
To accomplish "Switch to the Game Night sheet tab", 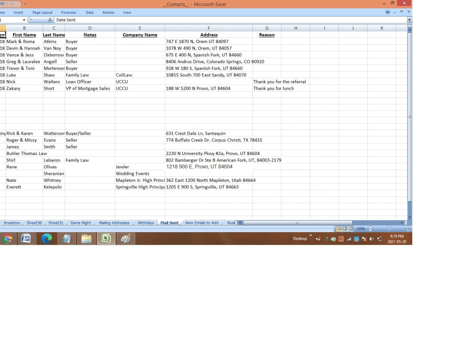I will click(81, 223).
